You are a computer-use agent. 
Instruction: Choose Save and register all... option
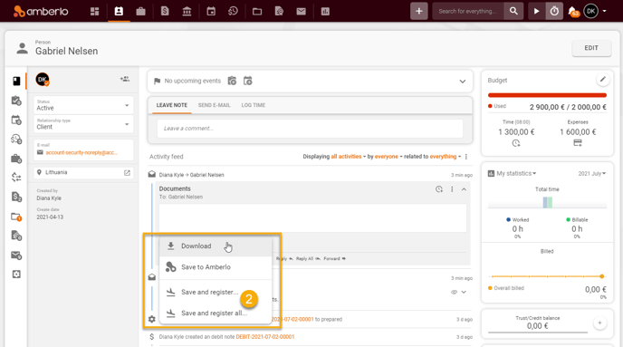coord(216,313)
